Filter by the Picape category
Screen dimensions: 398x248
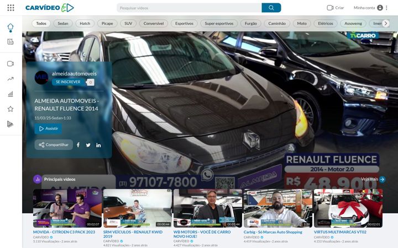click(107, 24)
